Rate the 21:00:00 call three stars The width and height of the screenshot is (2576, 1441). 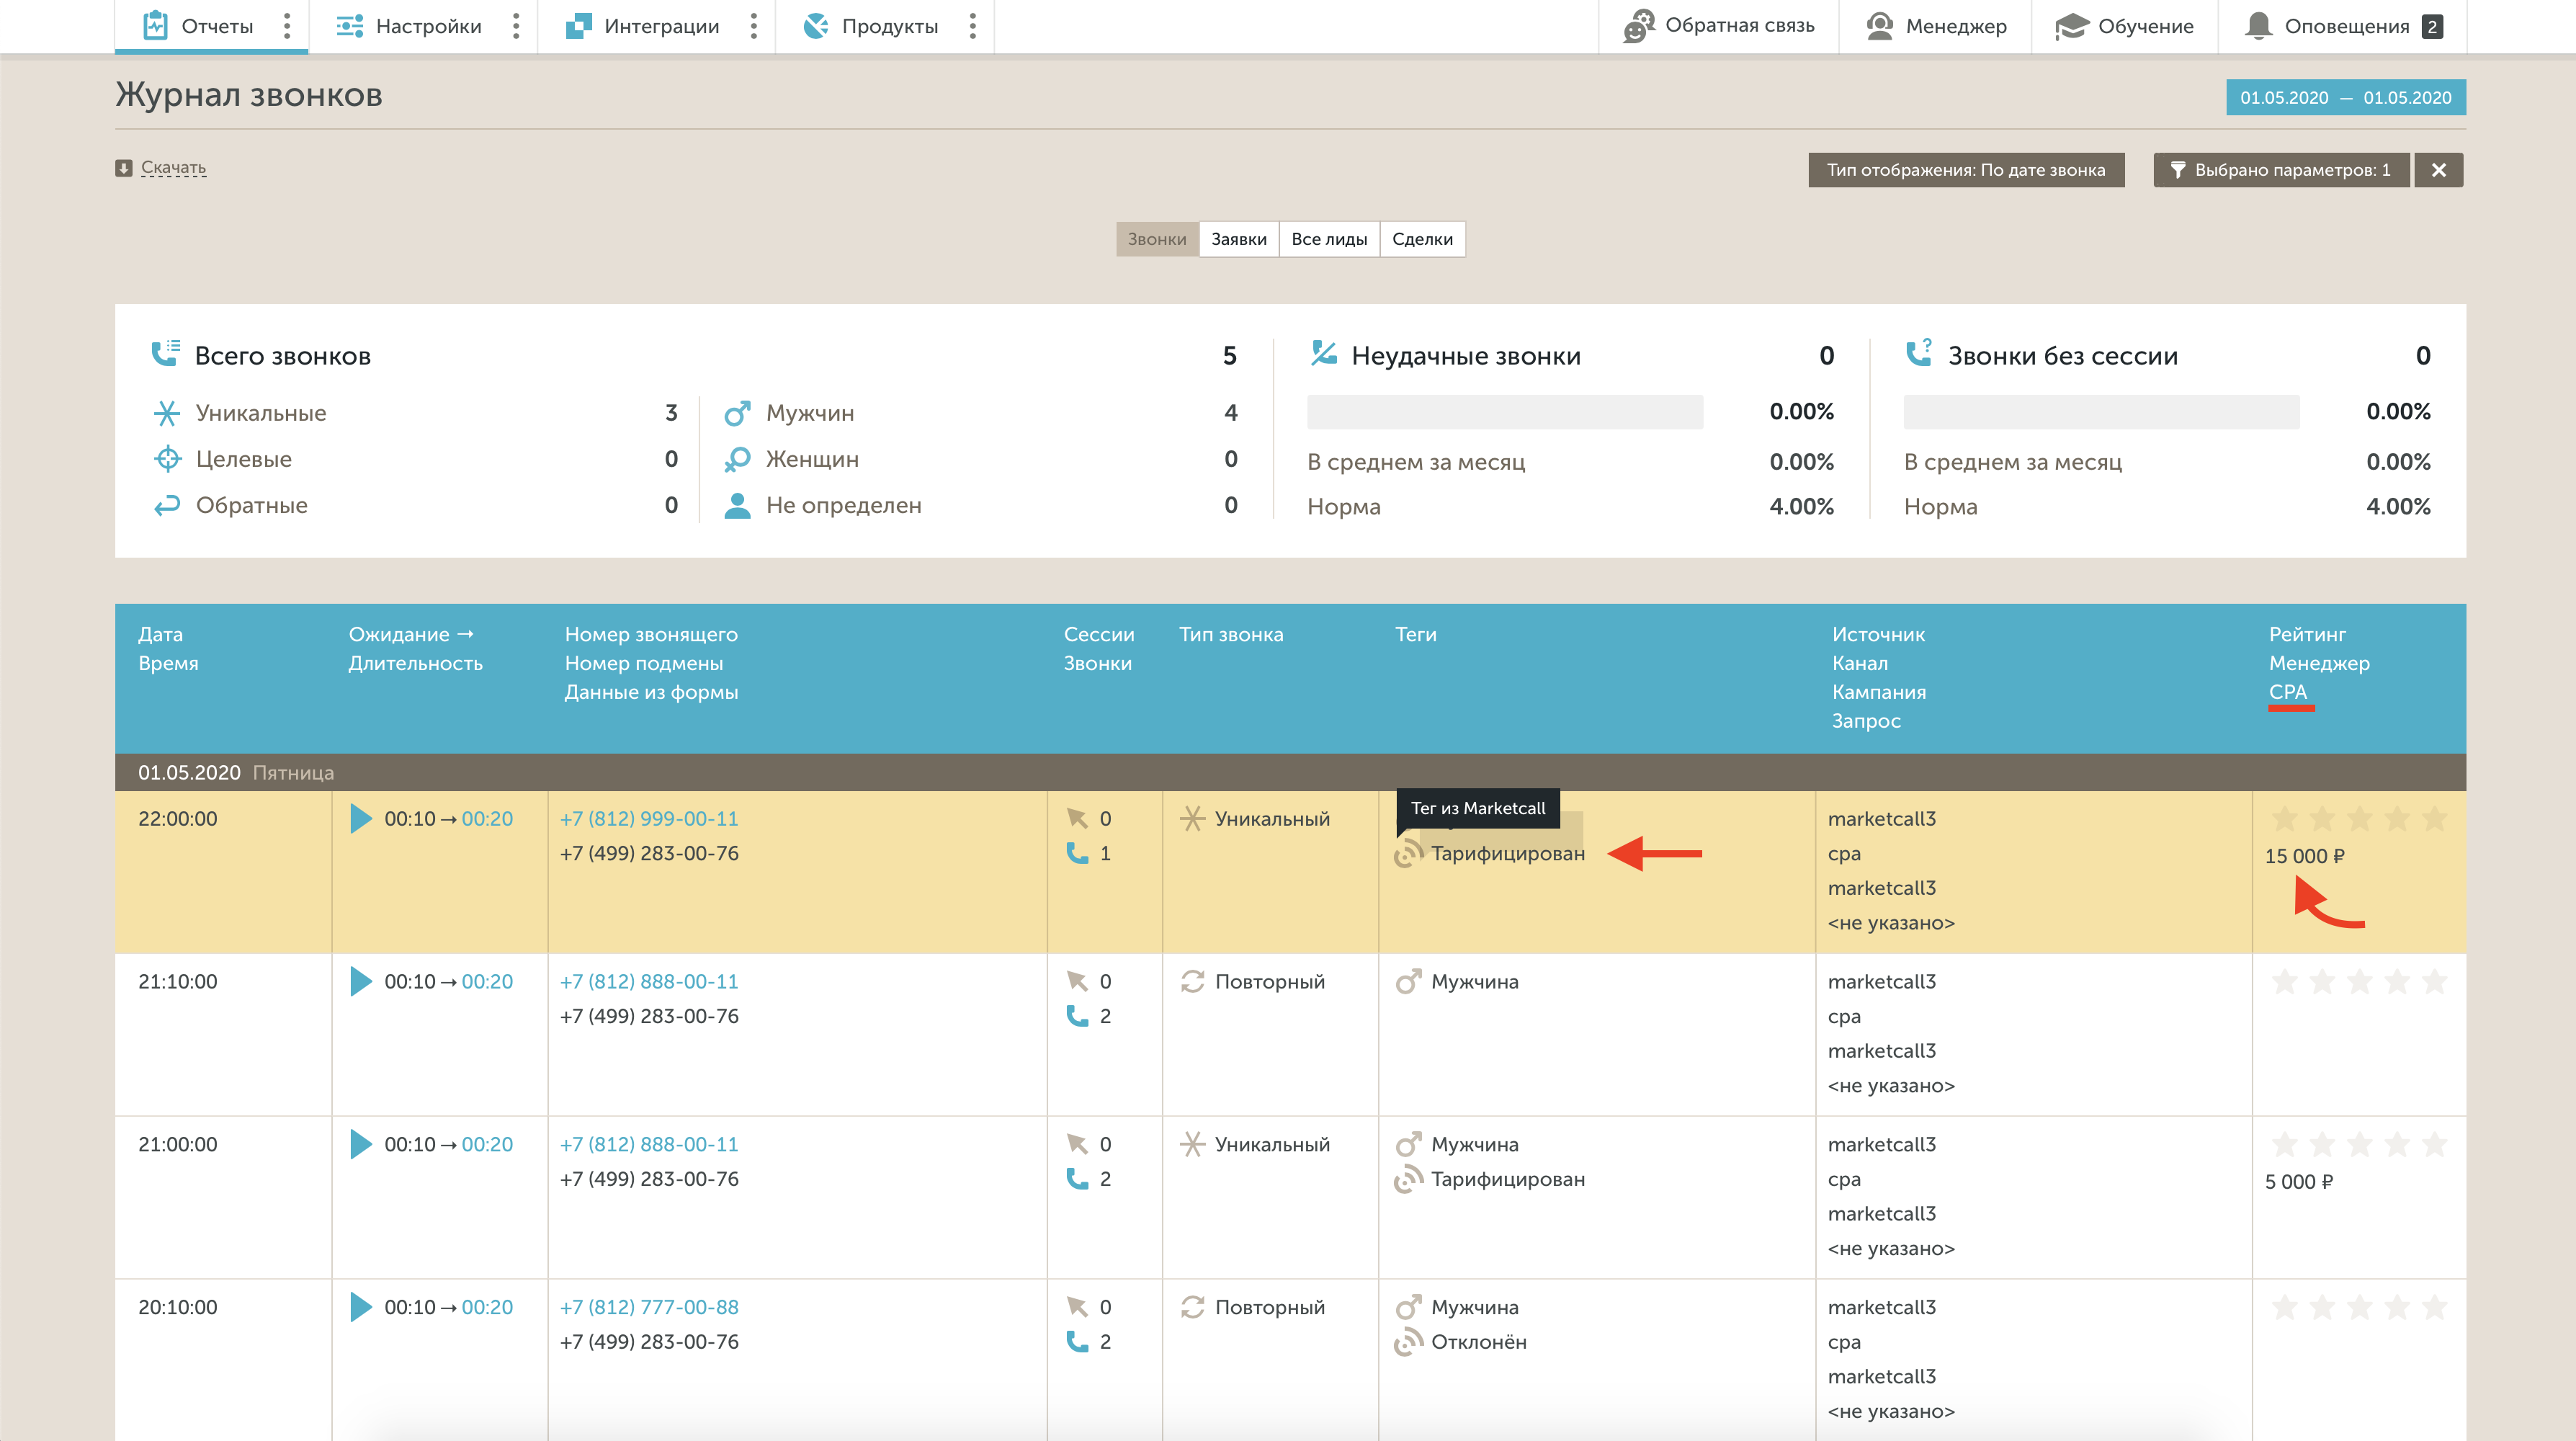coord(2359,1145)
